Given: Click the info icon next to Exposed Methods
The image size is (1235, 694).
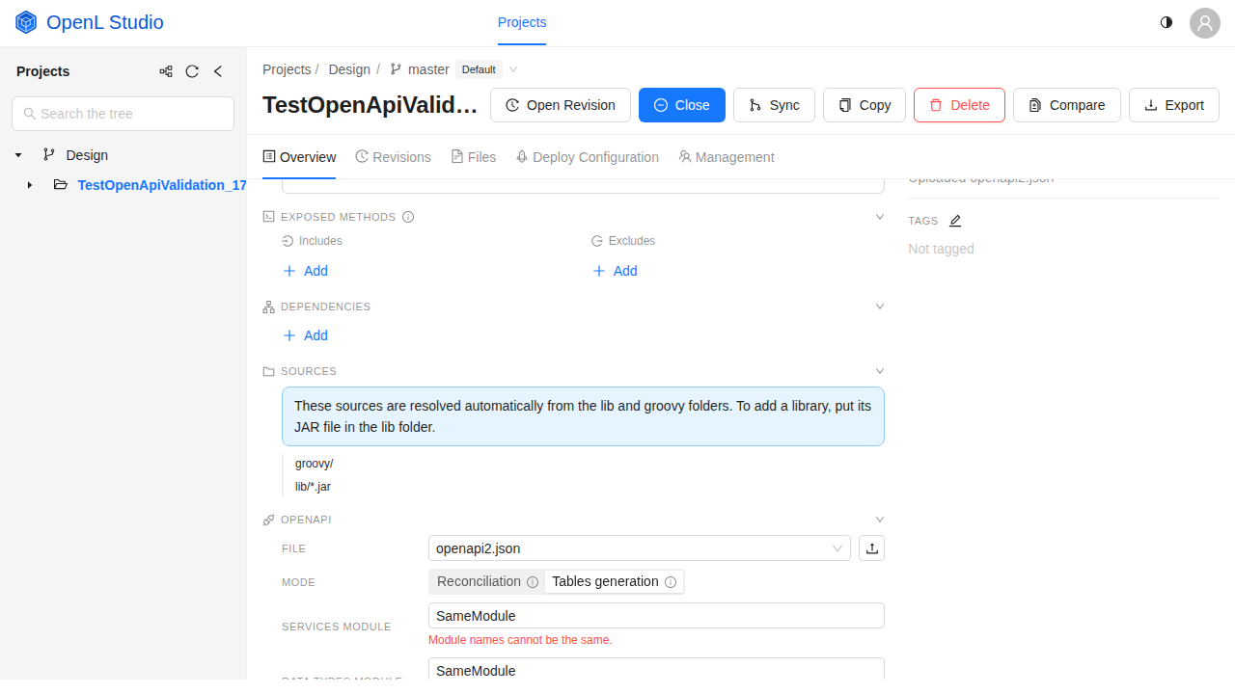Looking at the screenshot, I should click(x=408, y=217).
